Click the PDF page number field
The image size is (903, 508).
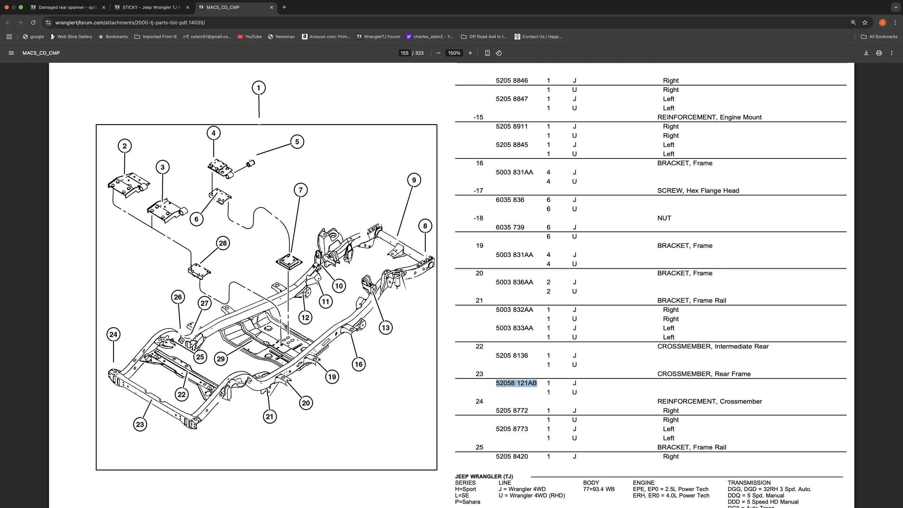point(404,53)
